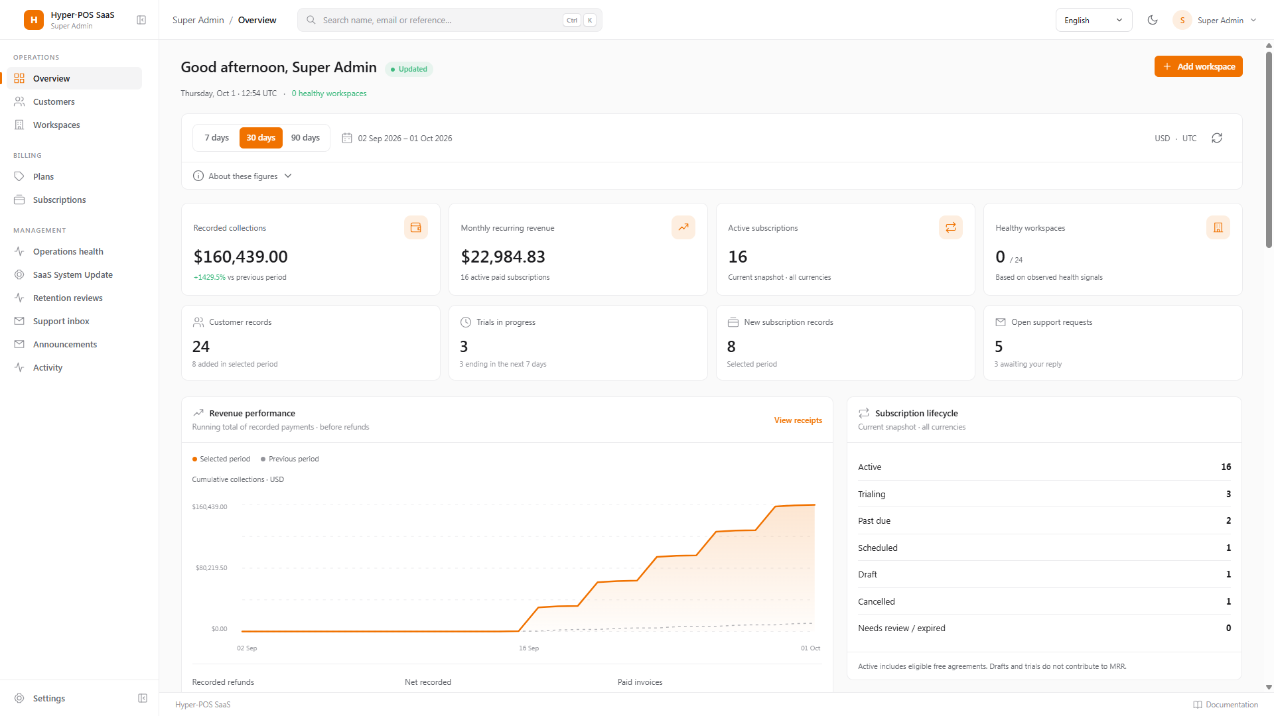Select the 7 days range
Screen dimensions: 1274x716
click(x=216, y=138)
